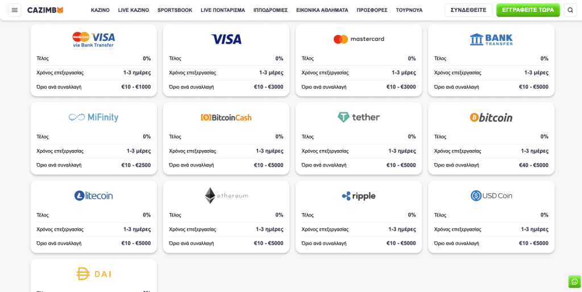
Task: Open the ΚΑΖΙΝΟ menu item
Action: point(100,10)
